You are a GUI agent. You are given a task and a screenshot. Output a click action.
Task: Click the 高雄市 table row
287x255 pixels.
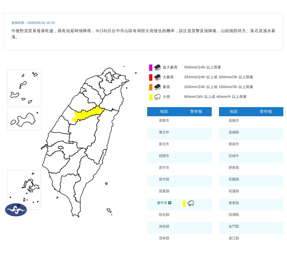pyautogui.click(x=251, y=157)
